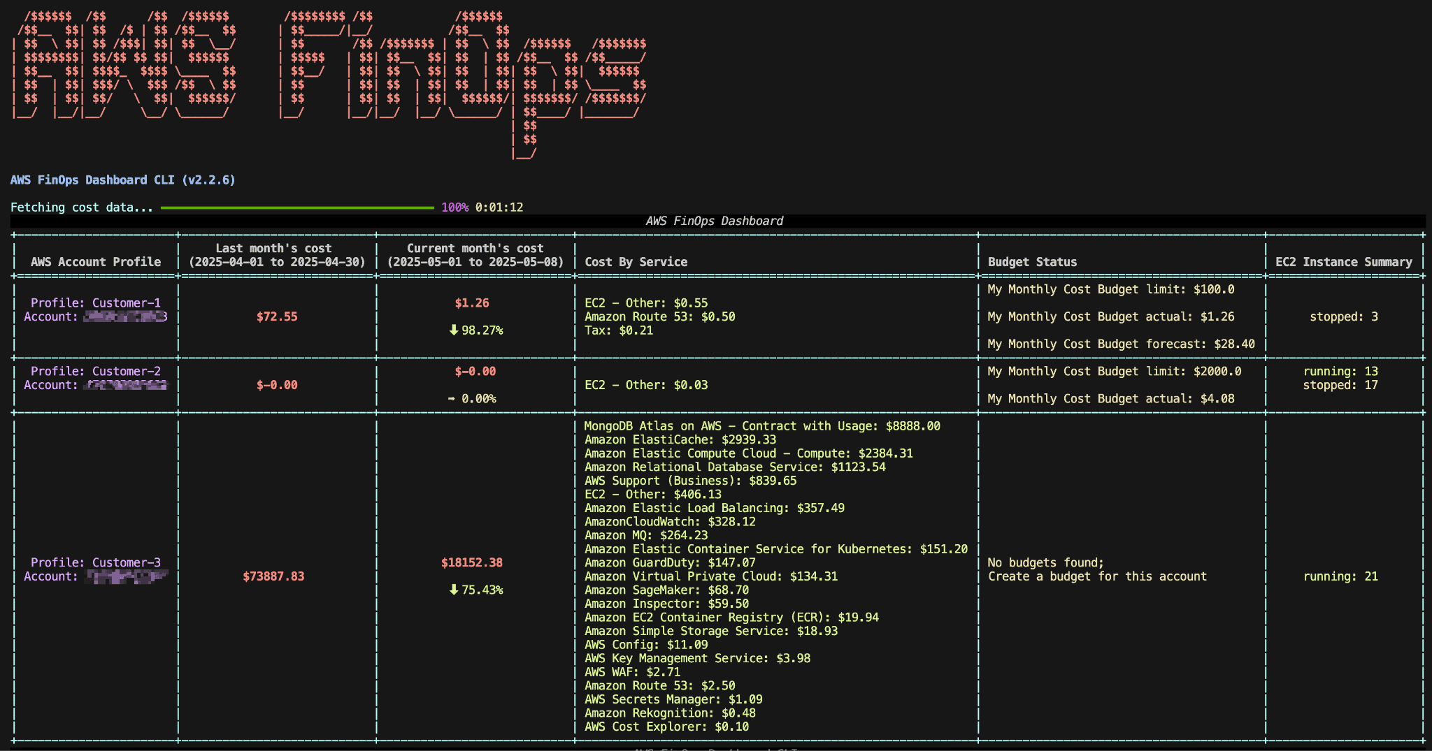
Task: Click 'Amazon Simple Storage Service: $18.93'
Action: [x=711, y=631]
